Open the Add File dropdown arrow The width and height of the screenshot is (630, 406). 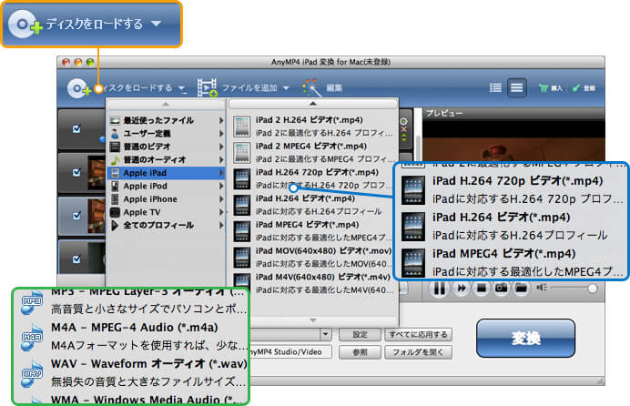pyautogui.click(x=286, y=87)
